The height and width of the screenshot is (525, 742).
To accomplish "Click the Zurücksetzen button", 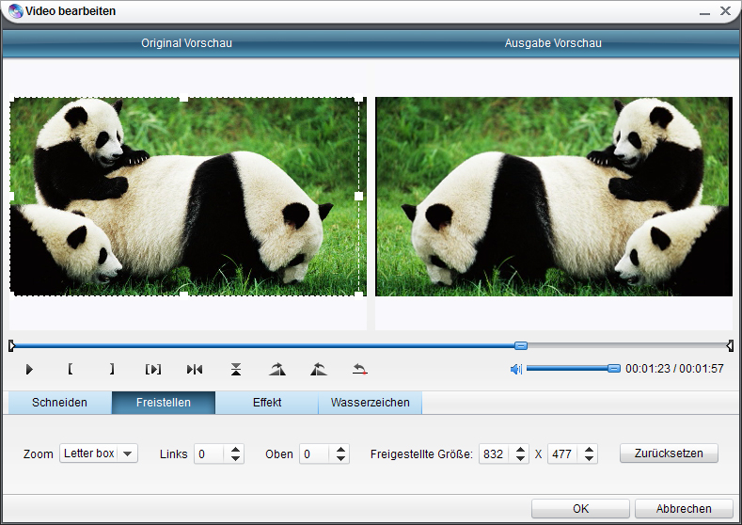I will 668,453.
